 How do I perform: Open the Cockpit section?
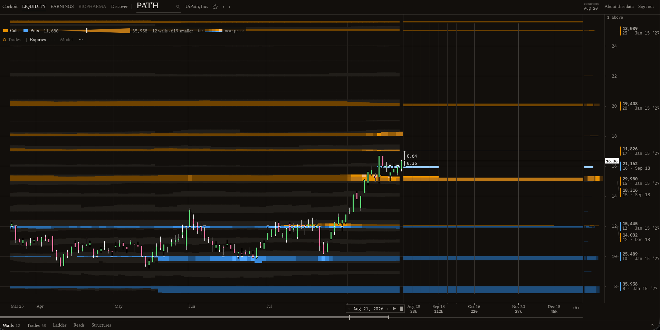tap(10, 7)
